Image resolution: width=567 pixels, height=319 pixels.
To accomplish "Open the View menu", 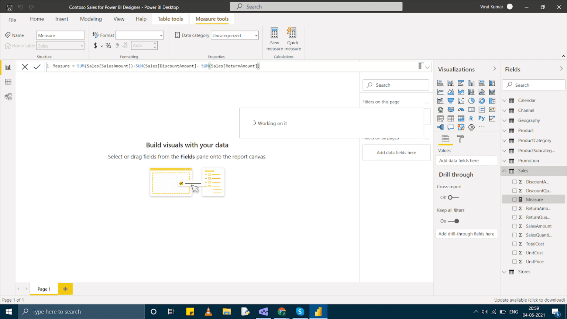I will tap(118, 19).
